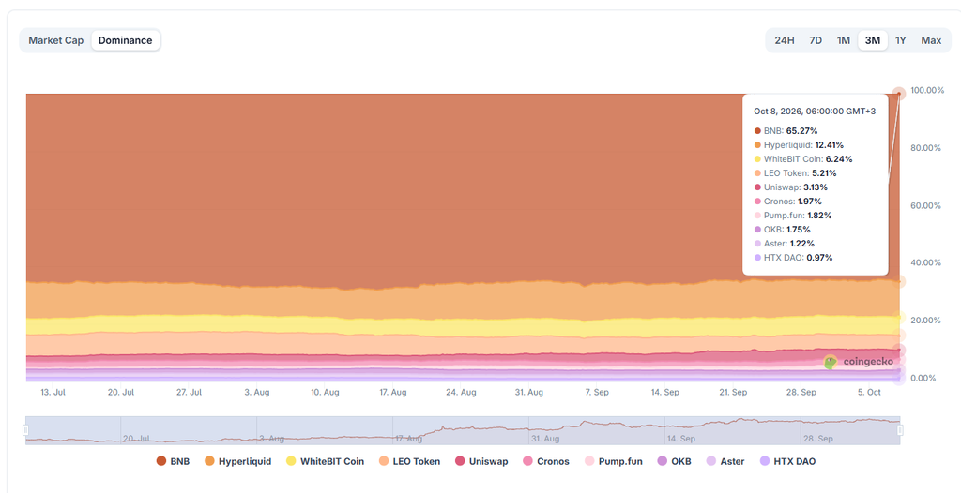
Task: Pick the 3M time range
Action: [x=872, y=40]
